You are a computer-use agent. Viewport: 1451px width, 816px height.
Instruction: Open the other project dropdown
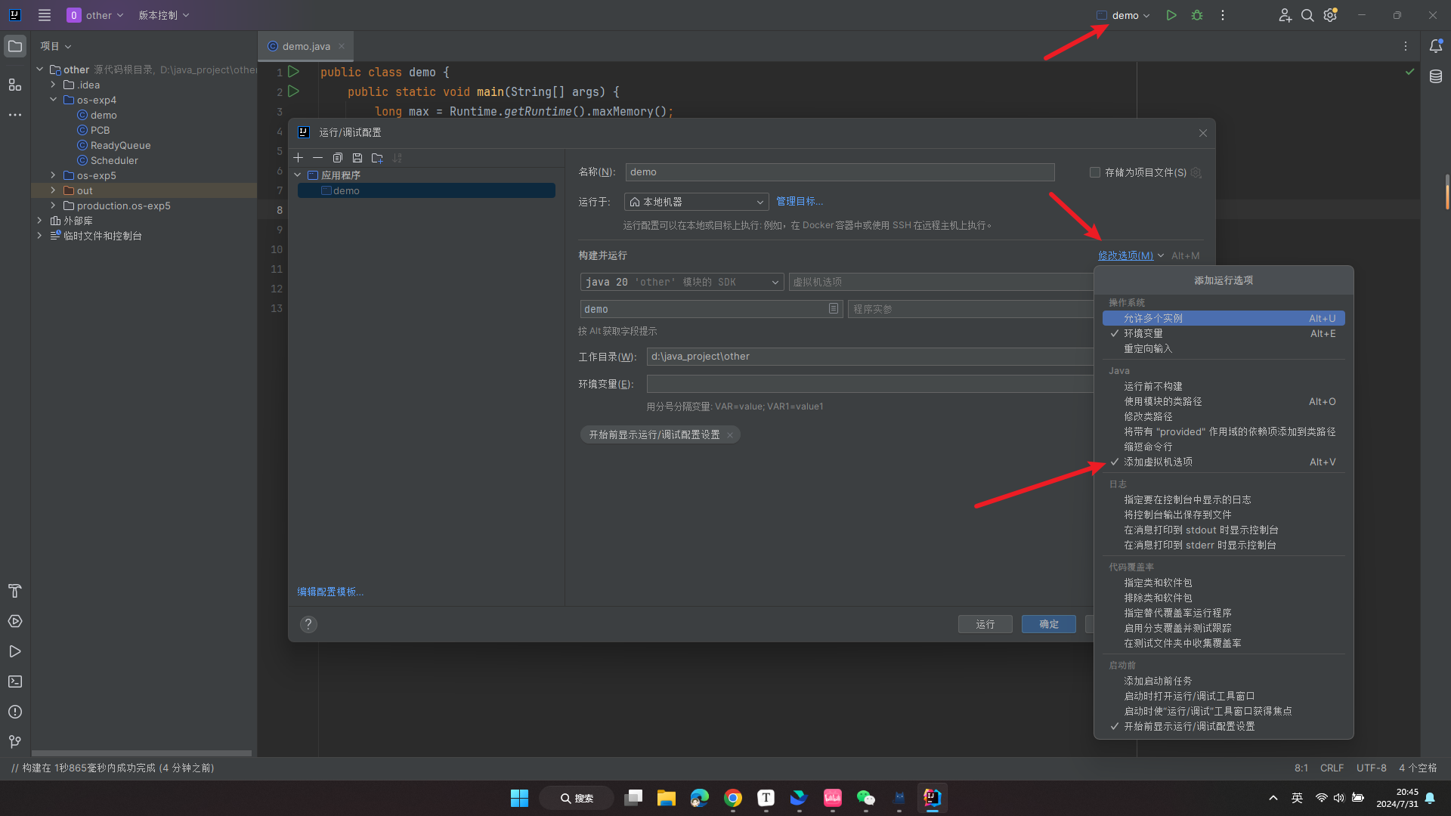(95, 15)
